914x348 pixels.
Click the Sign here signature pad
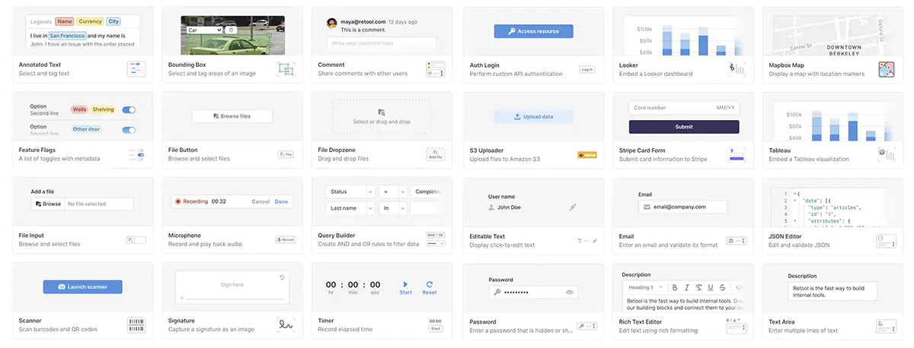click(232, 286)
